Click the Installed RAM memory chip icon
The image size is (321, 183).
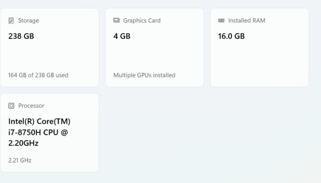[x=221, y=20]
